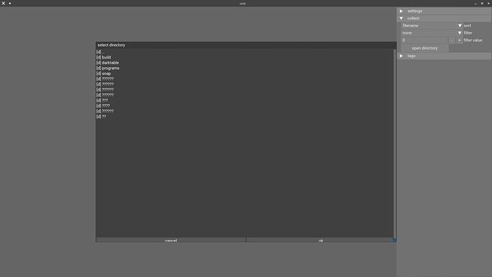Click the dialog resize grip corner
The width and height of the screenshot is (492, 277).
(395, 241)
